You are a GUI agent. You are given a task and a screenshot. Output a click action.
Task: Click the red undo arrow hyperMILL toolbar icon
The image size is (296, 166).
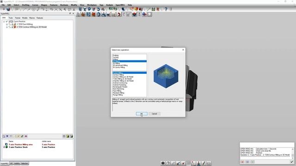click(119, 14)
